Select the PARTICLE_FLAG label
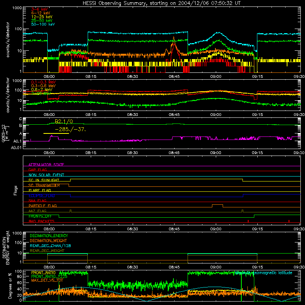 pos(43,205)
